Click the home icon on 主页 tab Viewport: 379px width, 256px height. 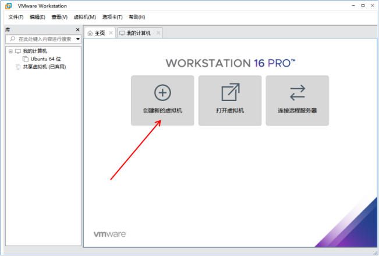click(90, 33)
